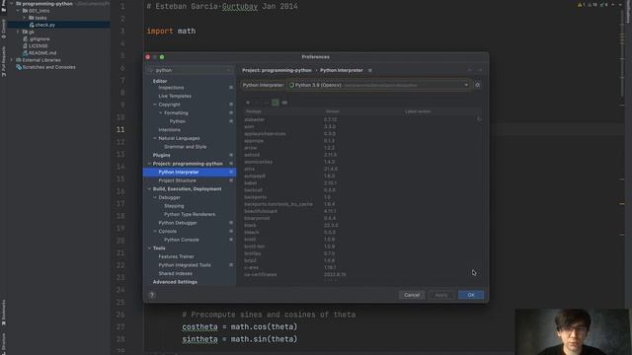Screen dimensions: 632x355
Task: Click the python search field
Action: click(190, 70)
